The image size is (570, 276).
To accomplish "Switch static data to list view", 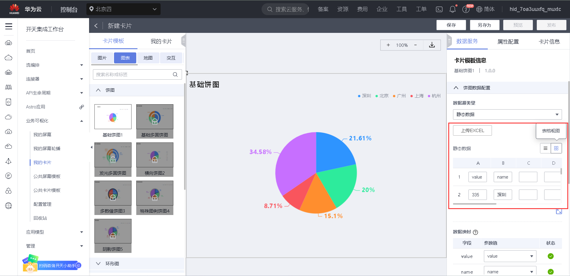I will click(545, 148).
